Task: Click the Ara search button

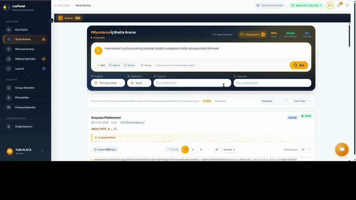Action: [x=299, y=65]
